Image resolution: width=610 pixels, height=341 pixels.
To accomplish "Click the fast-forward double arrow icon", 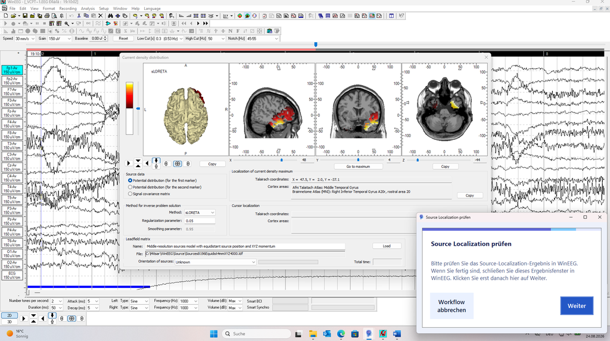I will point(206,23).
